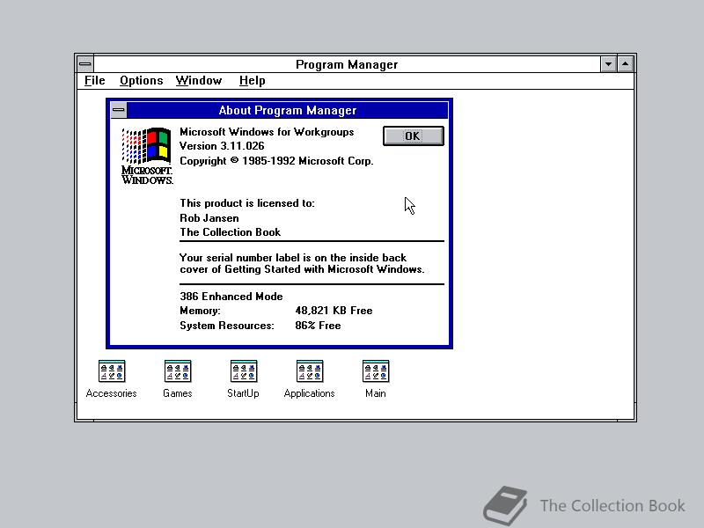Click the Program Manager title bar

coord(347,64)
